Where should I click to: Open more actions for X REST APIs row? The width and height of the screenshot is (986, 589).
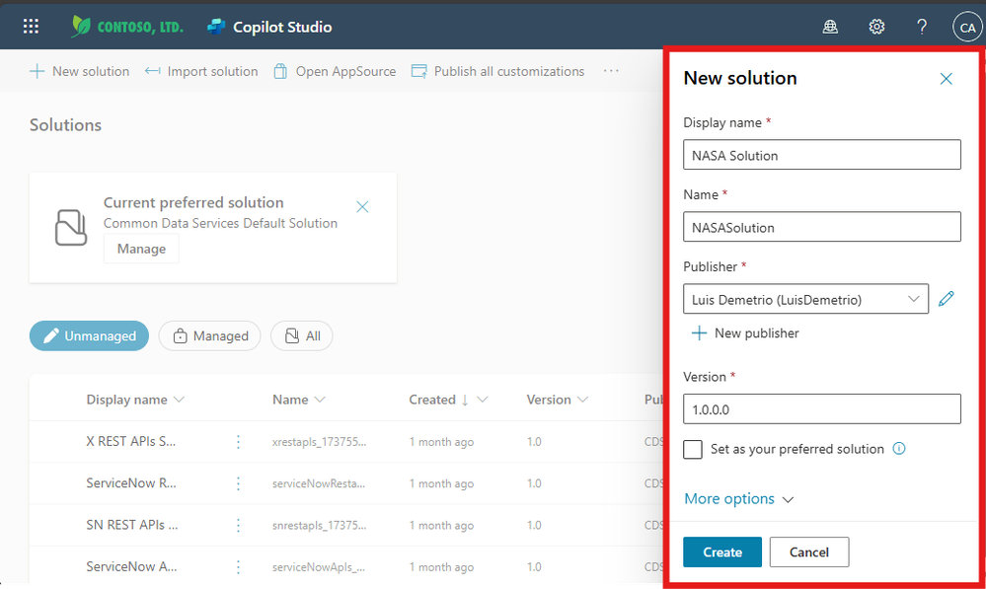(238, 442)
